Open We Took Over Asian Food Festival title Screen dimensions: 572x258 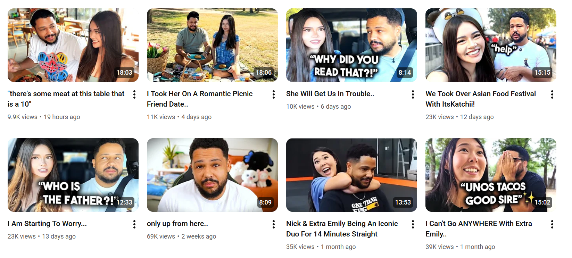pyautogui.click(x=481, y=99)
